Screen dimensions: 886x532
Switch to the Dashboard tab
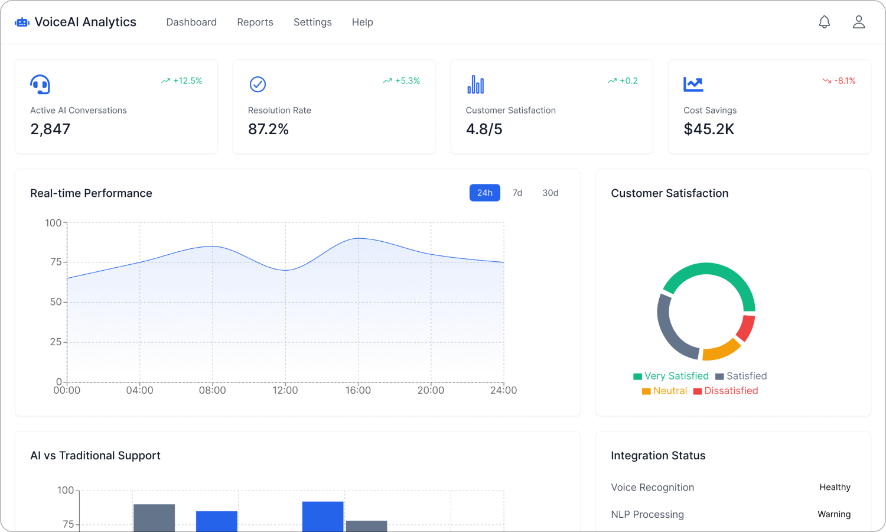click(x=191, y=22)
